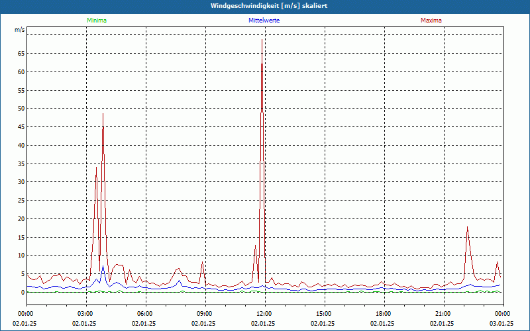The image size is (530, 331).
Task: Click the 30 value on the y-axis
Action: pos(22,182)
